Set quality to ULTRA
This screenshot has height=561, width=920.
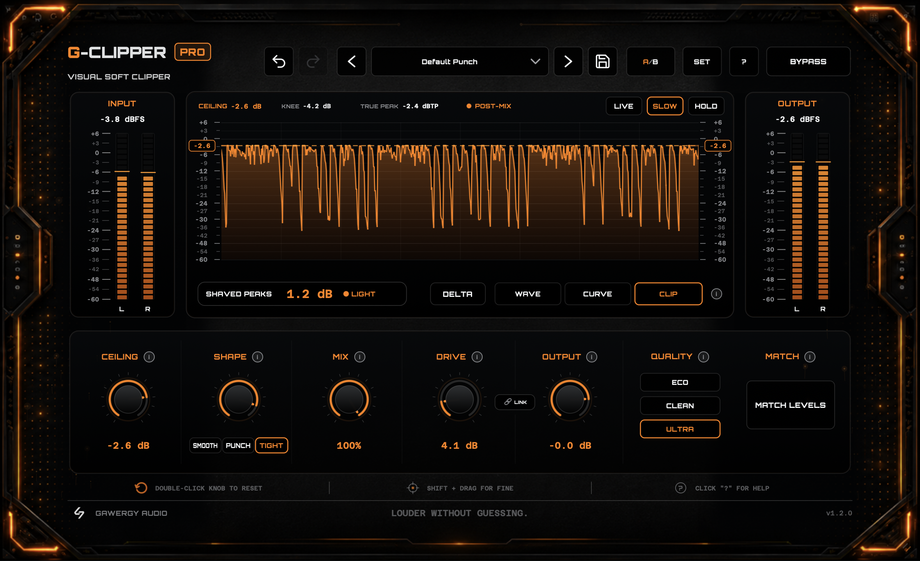pos(680,429)
